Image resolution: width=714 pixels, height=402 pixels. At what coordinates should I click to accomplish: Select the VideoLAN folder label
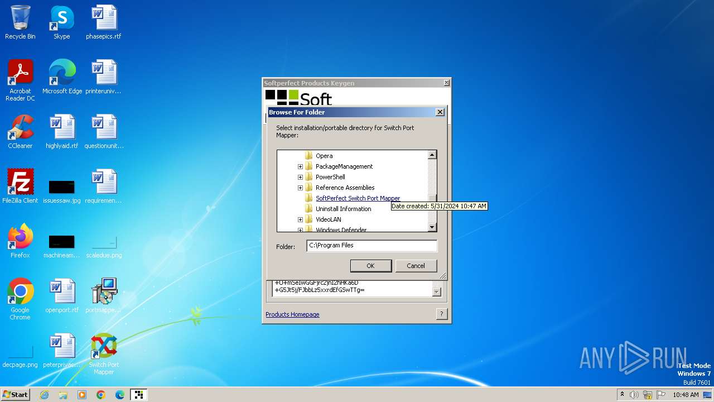click(x=328, y=219)
